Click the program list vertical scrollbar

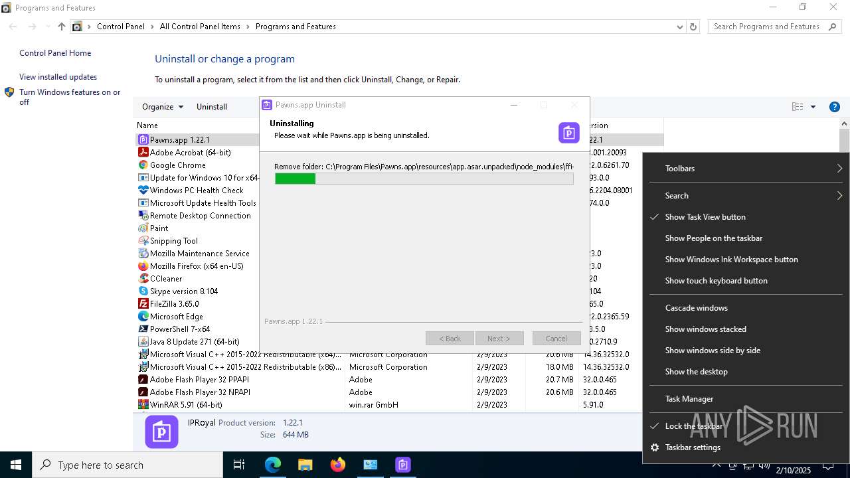click(844, 266)
